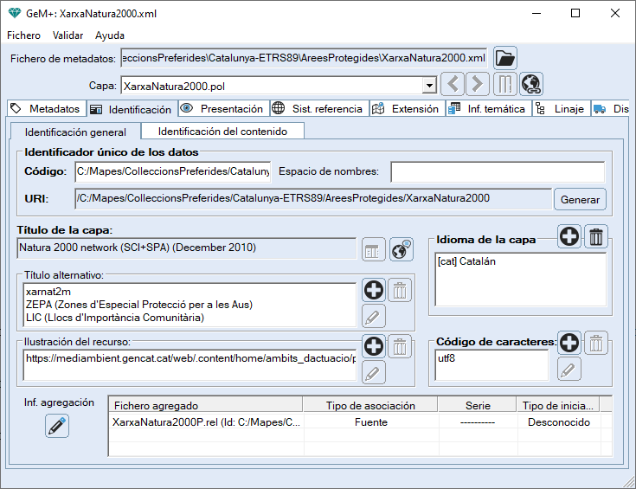
Task: Click the globe icon beside the layer title
Action: (x=401, y=249)
